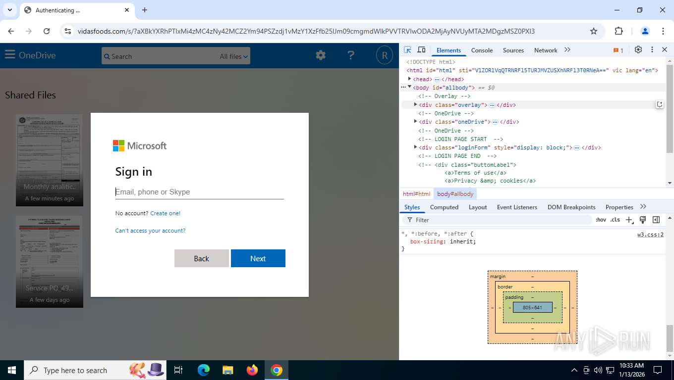Click the New style rule plus icon
This screenshot has height=380, width=674.
click(629, 220)
